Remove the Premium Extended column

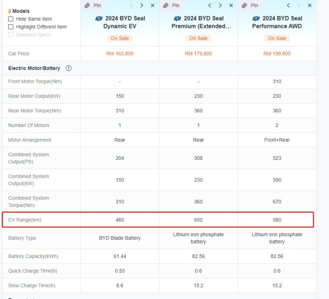click(x=231, y=5)
